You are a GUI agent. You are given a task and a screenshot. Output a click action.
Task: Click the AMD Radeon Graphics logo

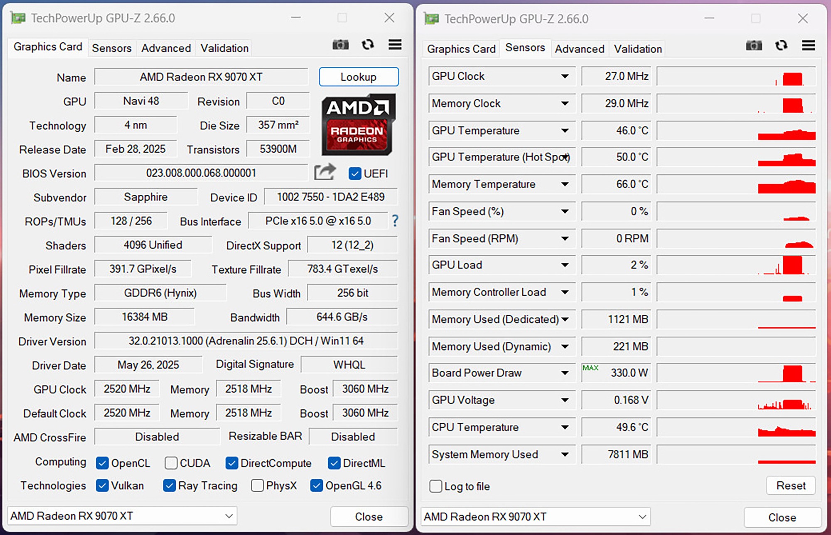point(358,125)
